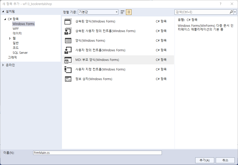Open the 정렬 기준 기본값 combo box
The width and height of the screenshot is (238, 165).
point(98,12)
